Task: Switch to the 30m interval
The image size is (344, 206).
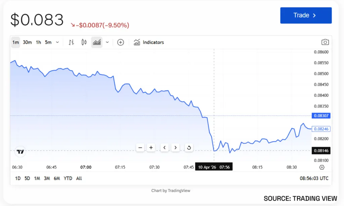Action: coord(27,42)
